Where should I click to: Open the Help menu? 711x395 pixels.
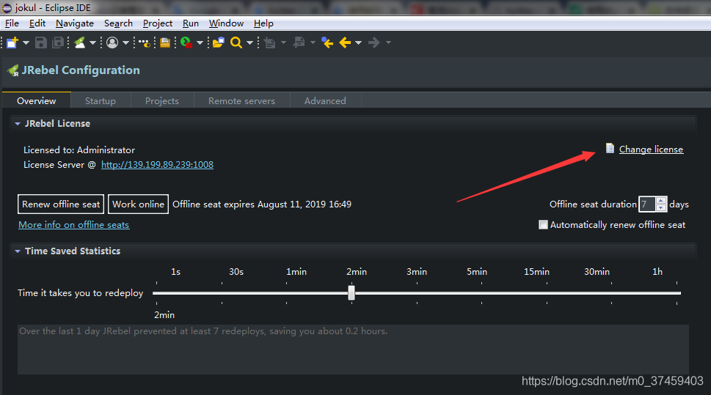click(263, 23)
